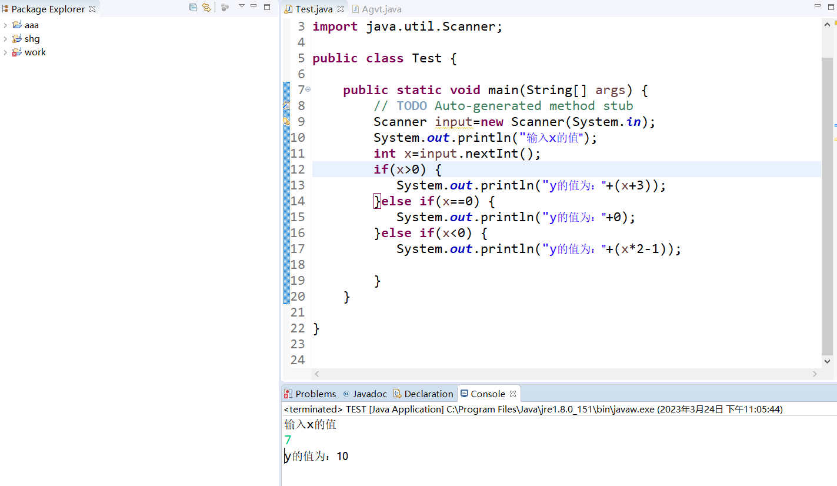837x486 pixels.
Task: Click the println with '(x*2-1)' expression
Action: (x=539, y=249)
